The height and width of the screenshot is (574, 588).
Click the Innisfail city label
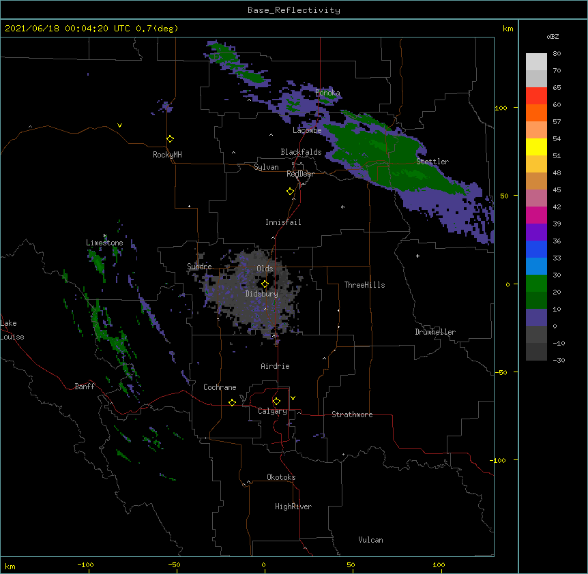coord(283,222)
